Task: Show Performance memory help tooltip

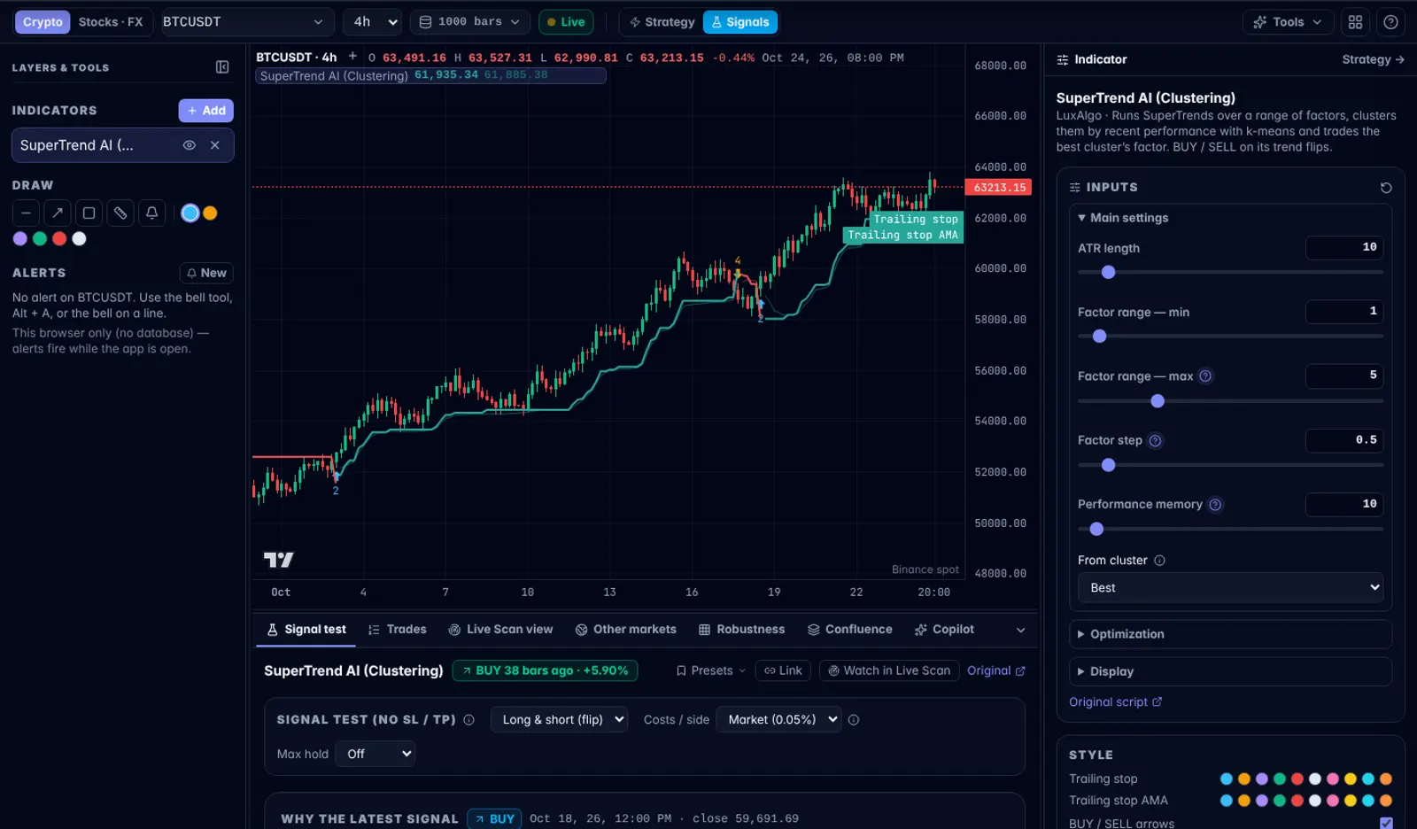Action: coord(1215,505)
